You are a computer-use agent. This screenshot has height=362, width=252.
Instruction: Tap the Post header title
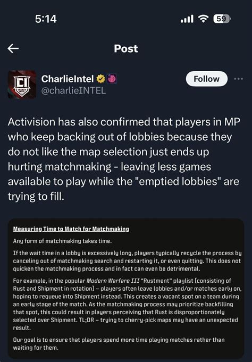coord(126,48)
